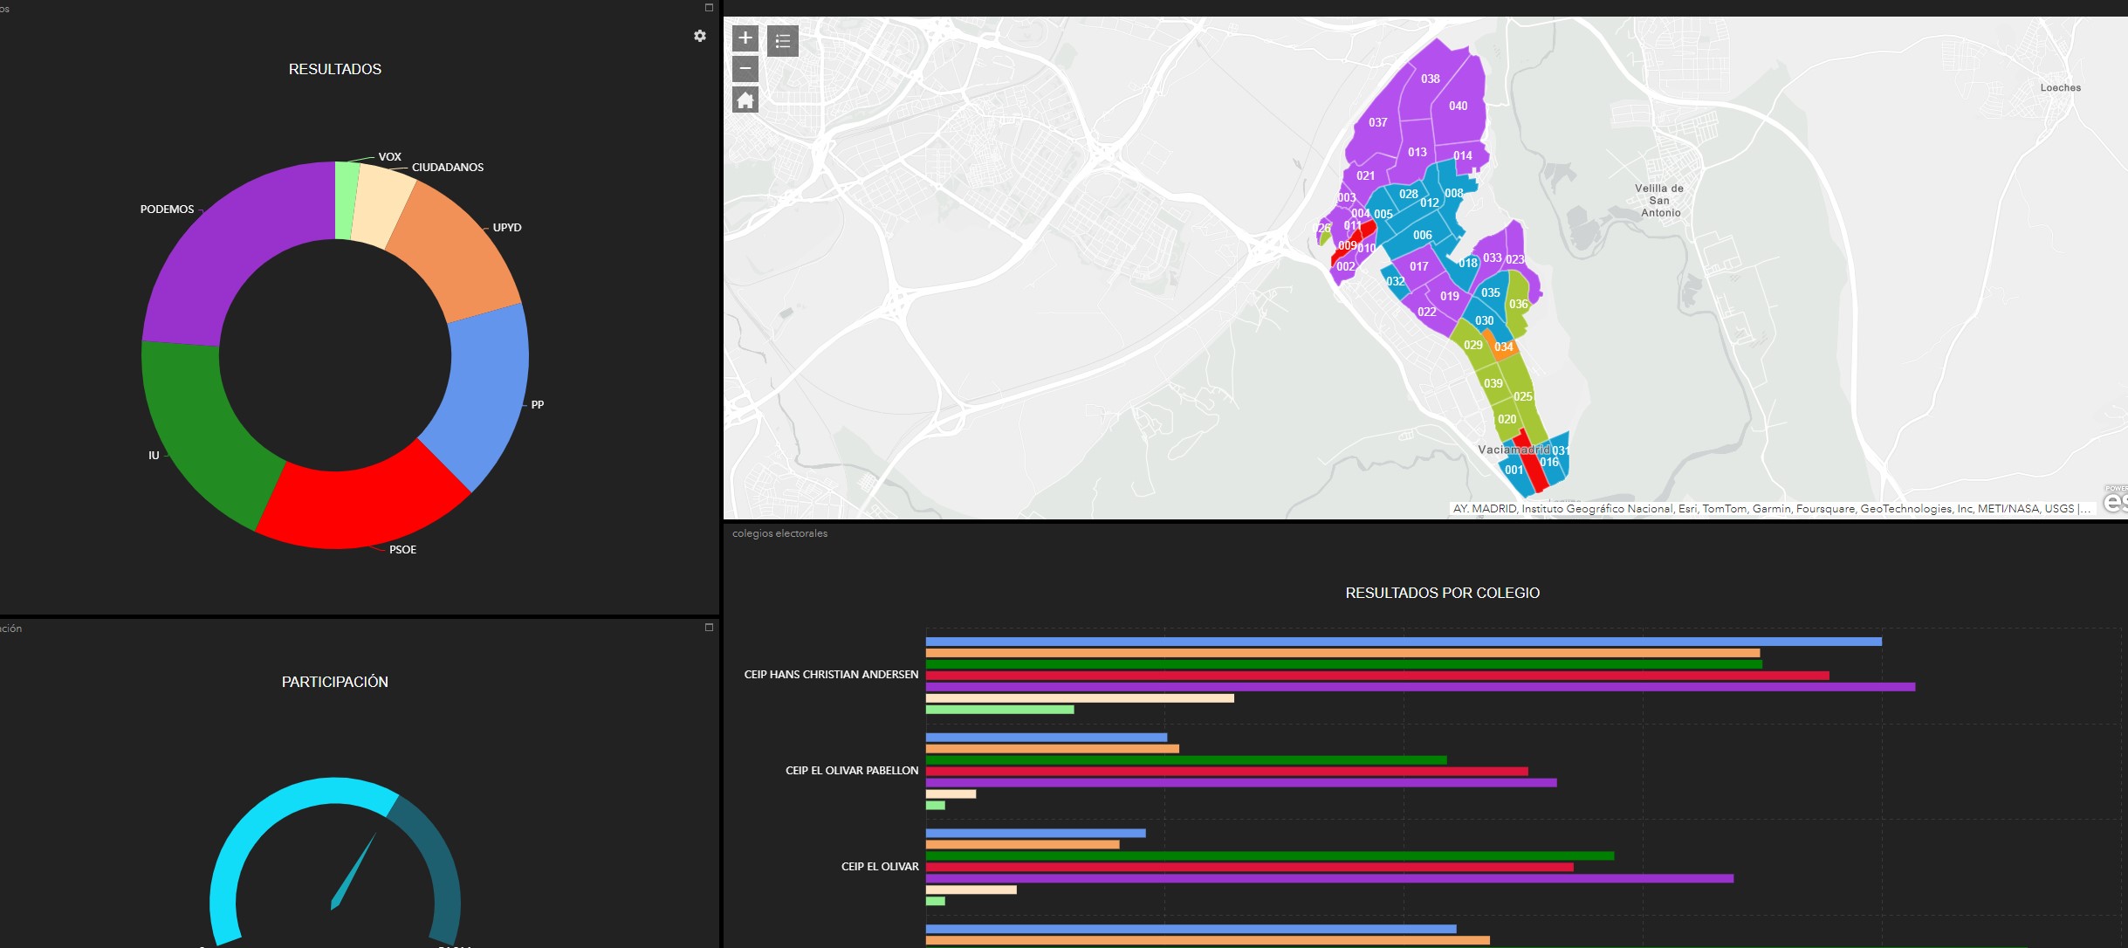Maximize the Resultados chart panel
Screen dimensions: 2128x948
[709, 8]
